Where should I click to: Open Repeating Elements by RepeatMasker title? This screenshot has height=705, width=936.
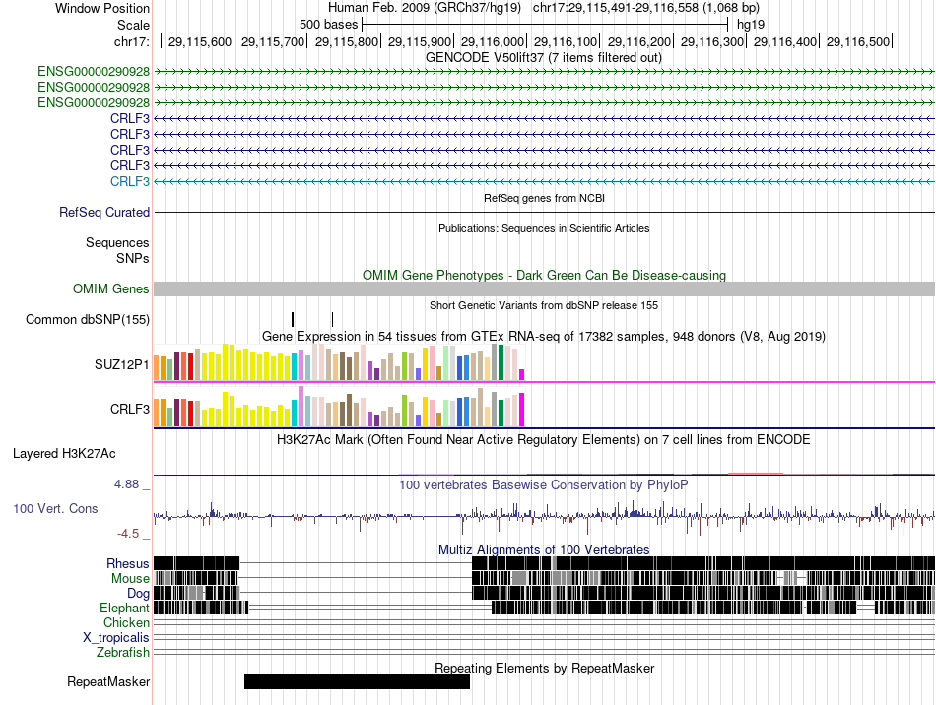544,668
